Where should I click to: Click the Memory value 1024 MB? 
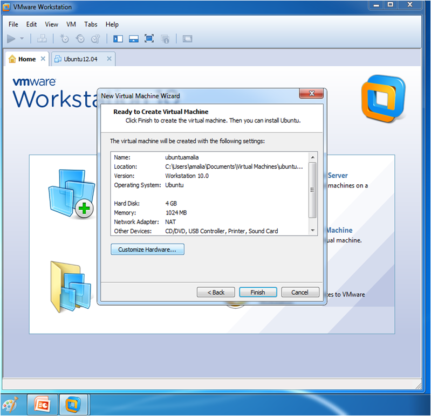click(x=176, y=213)
